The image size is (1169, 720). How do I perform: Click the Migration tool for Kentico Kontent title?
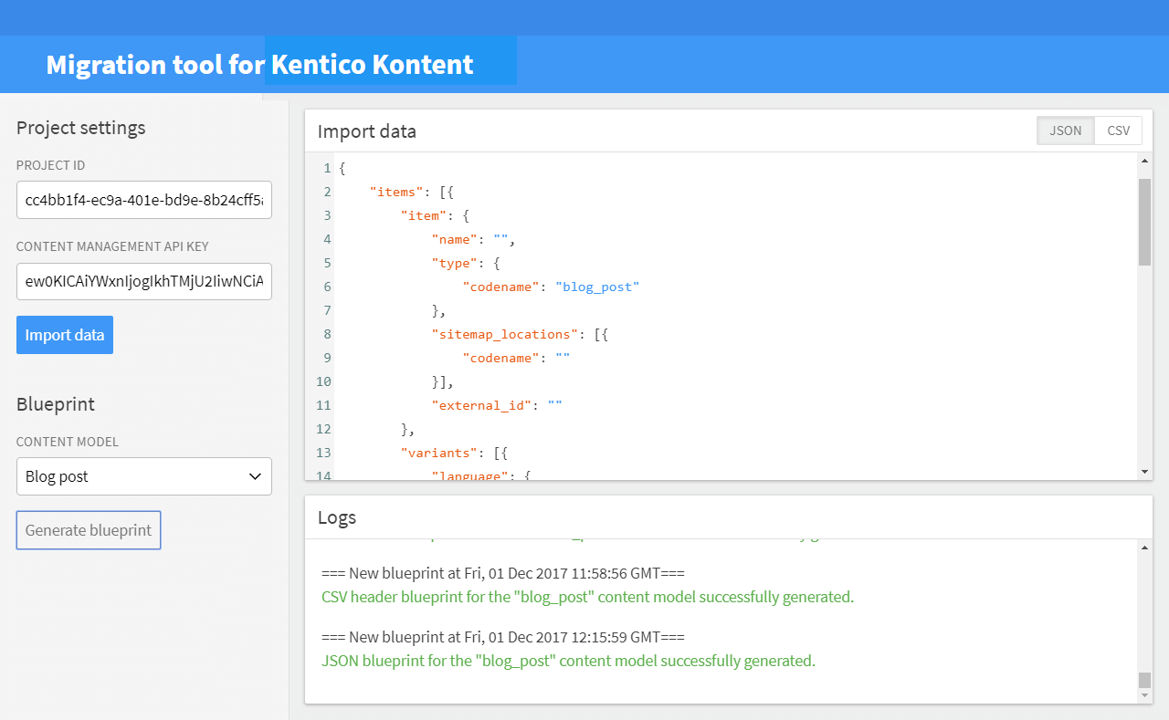(259, 65)
